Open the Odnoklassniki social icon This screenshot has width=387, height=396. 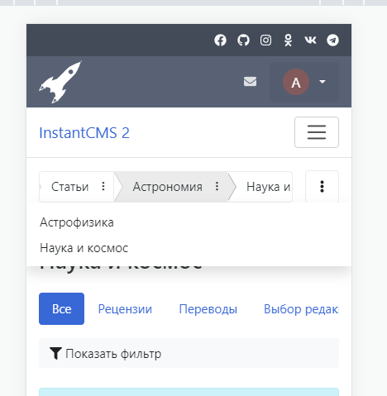289,41
